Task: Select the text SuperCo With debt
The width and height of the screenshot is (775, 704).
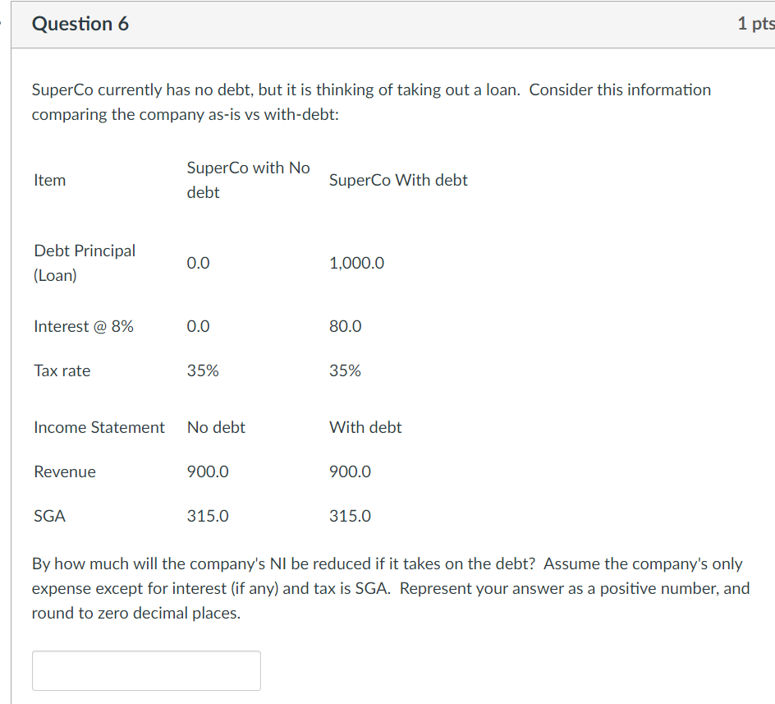Action: [398, 180]
